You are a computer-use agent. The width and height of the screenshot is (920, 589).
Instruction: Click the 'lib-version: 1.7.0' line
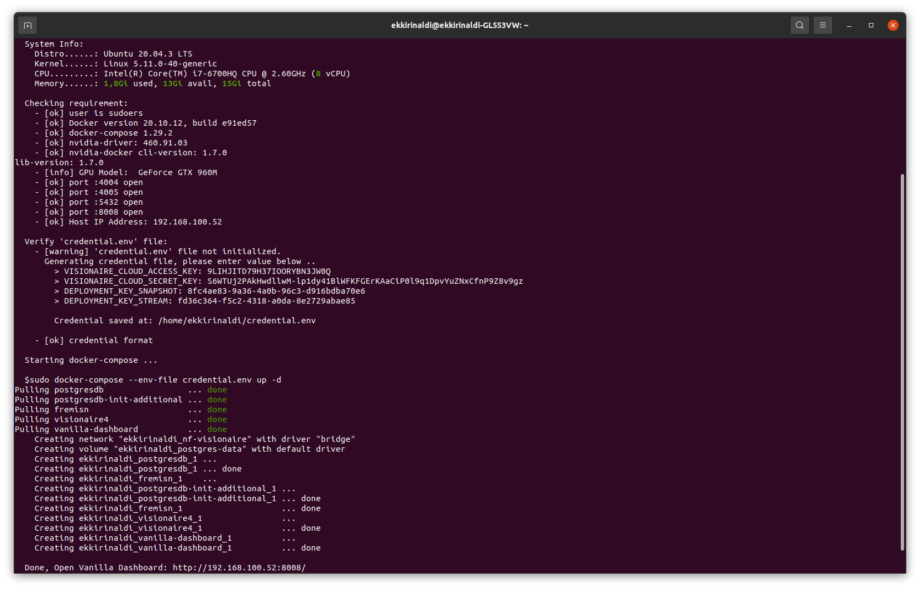click(x=59, y=162)
